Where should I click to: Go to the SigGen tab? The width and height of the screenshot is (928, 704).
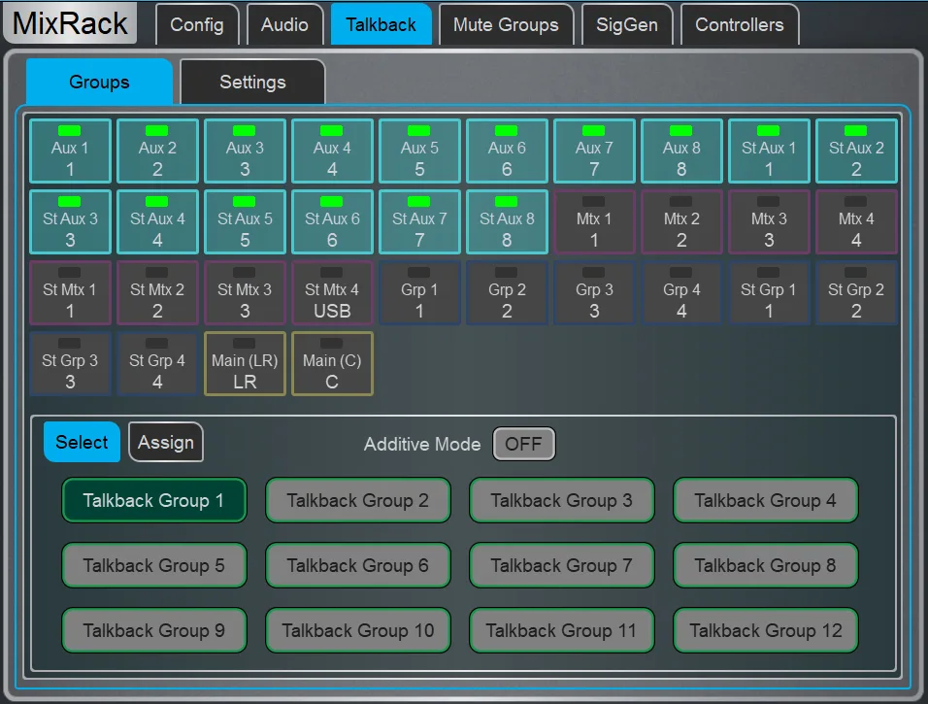click(x=627, y=25)
